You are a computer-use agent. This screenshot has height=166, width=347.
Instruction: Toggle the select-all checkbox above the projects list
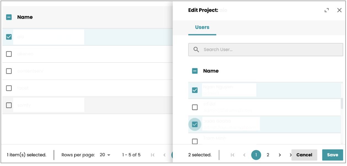pyautogui.click(x=9, y=17)
